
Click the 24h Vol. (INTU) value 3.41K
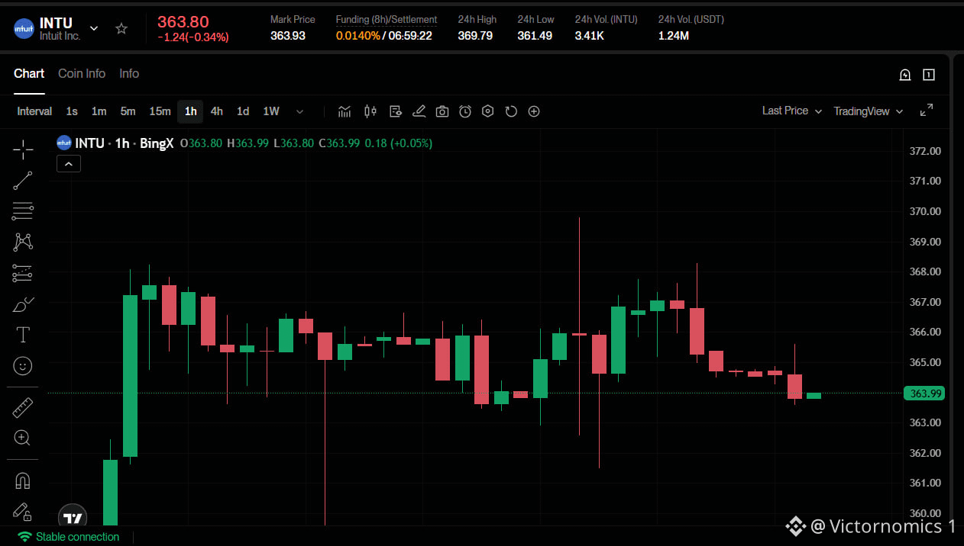(x=590, y=36)
